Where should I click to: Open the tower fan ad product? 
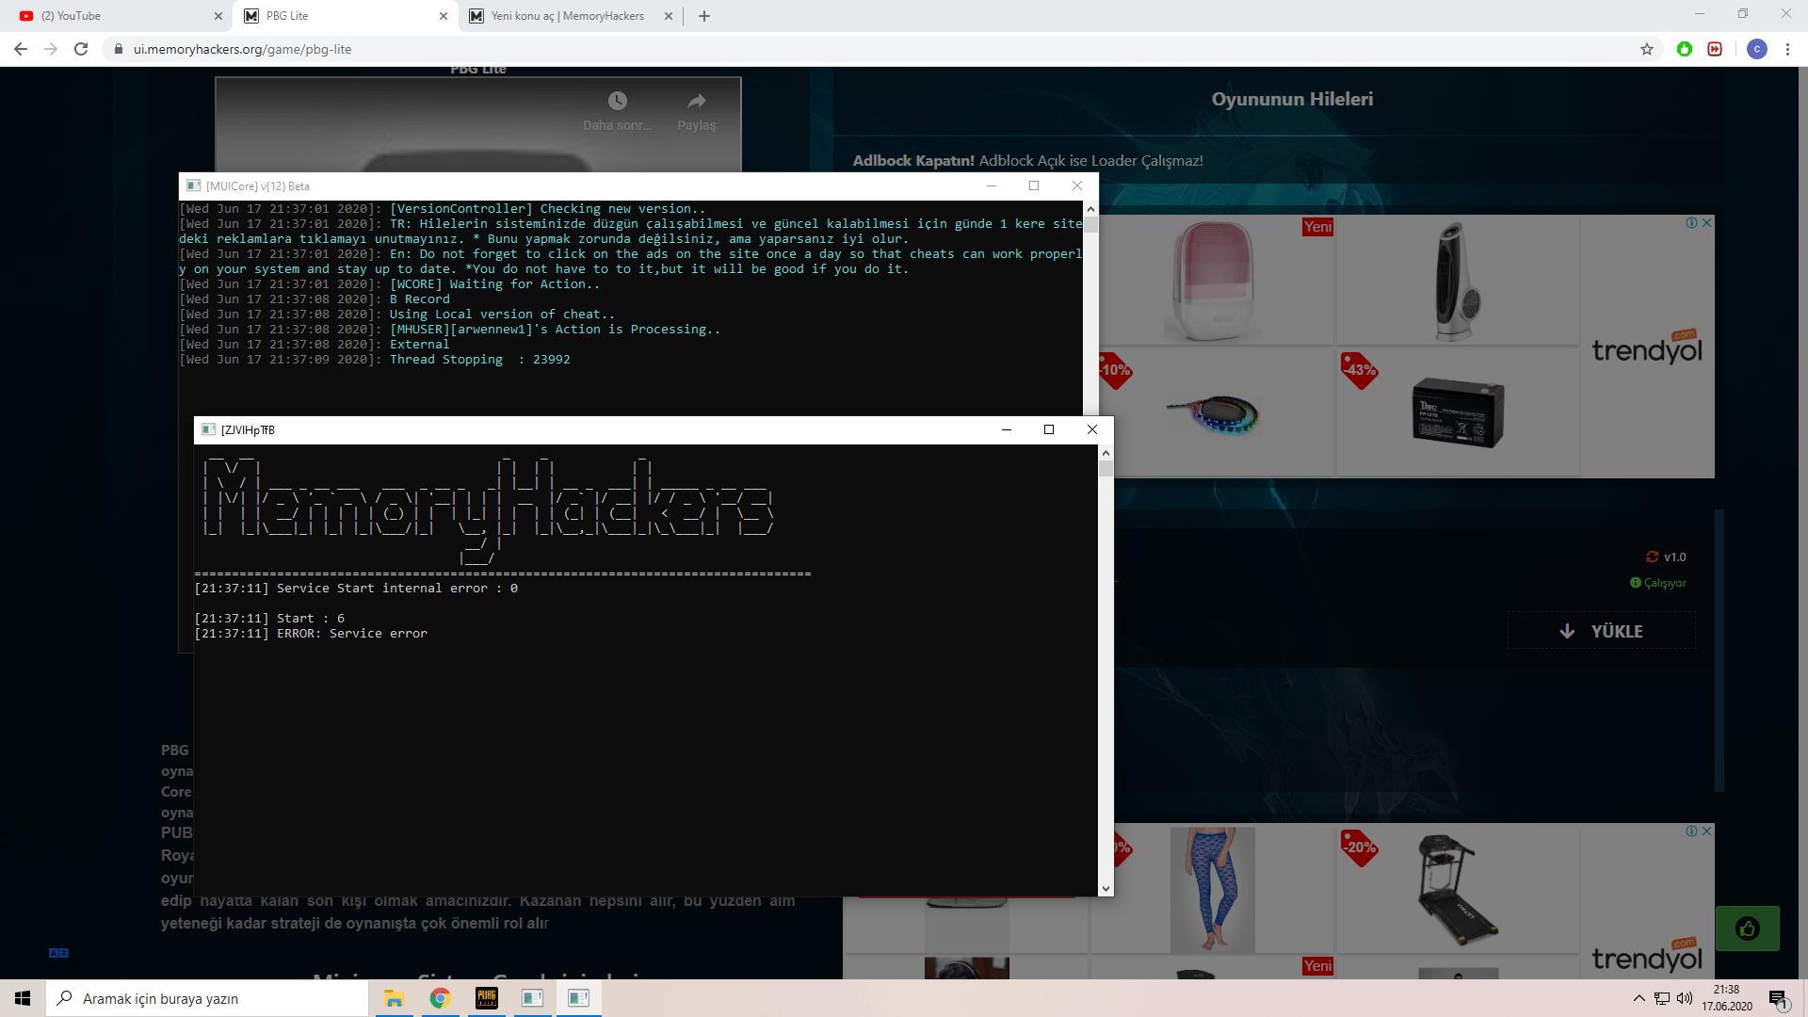click(x=1457, y=280)
